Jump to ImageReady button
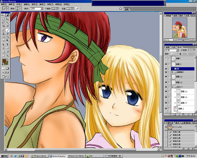The height and width of the screenshot is (158, 197). (6, 77)
